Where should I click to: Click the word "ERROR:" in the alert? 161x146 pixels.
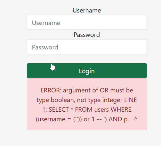point(51,90)
